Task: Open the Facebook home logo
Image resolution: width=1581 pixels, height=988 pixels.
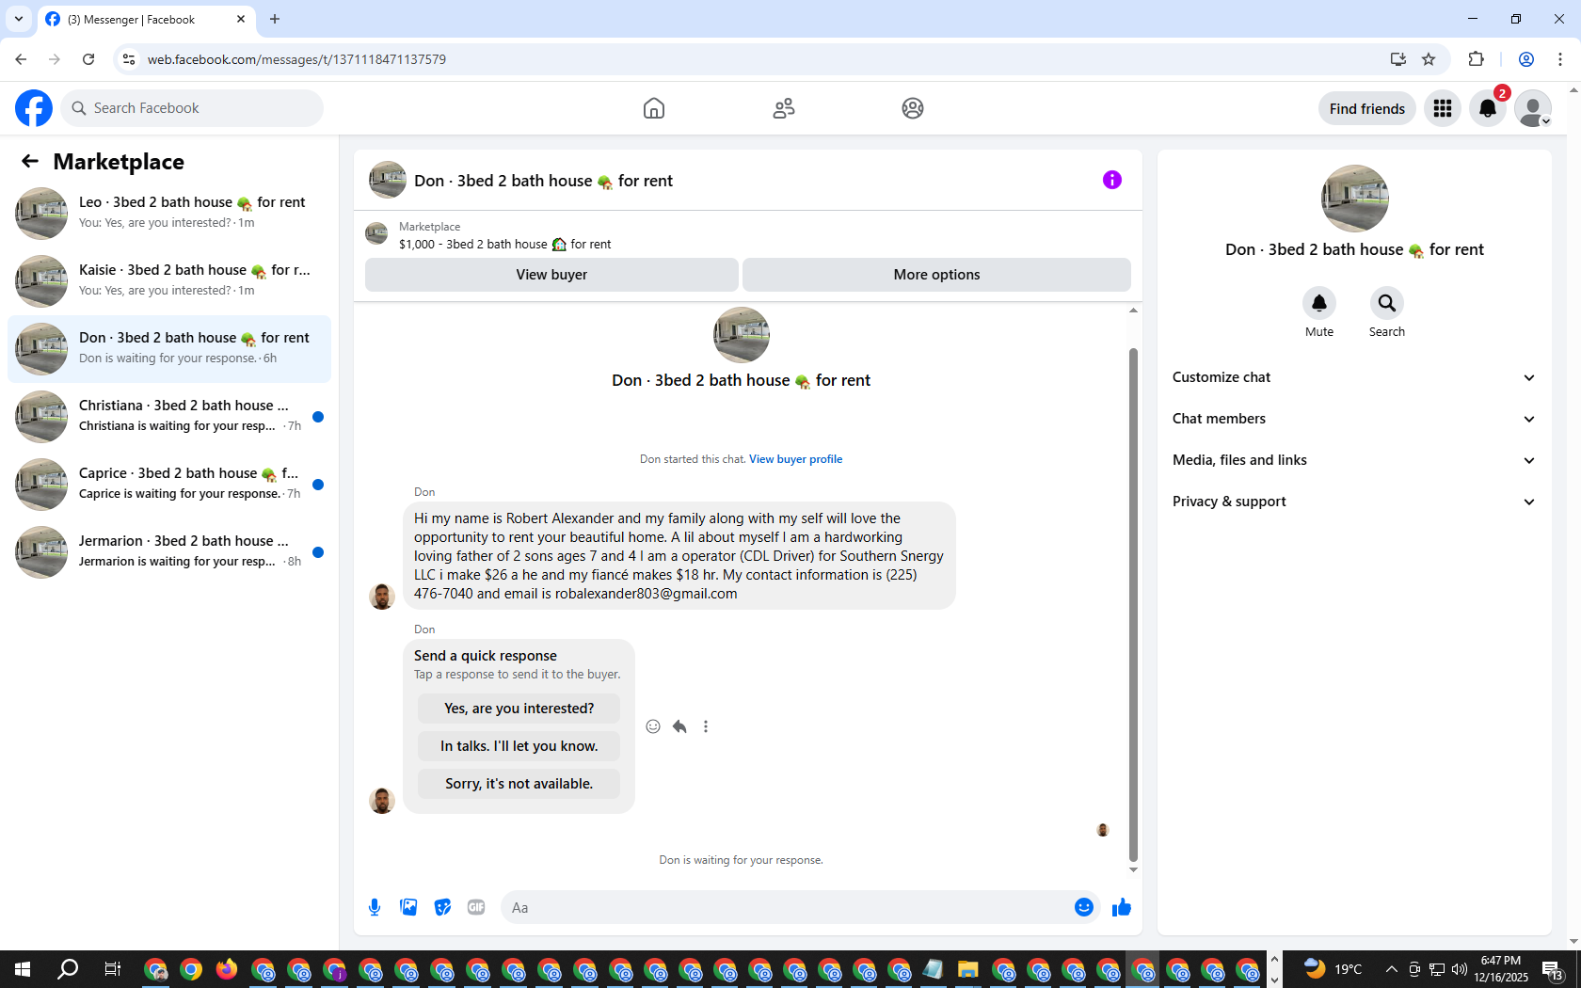Action: [34, 108]
